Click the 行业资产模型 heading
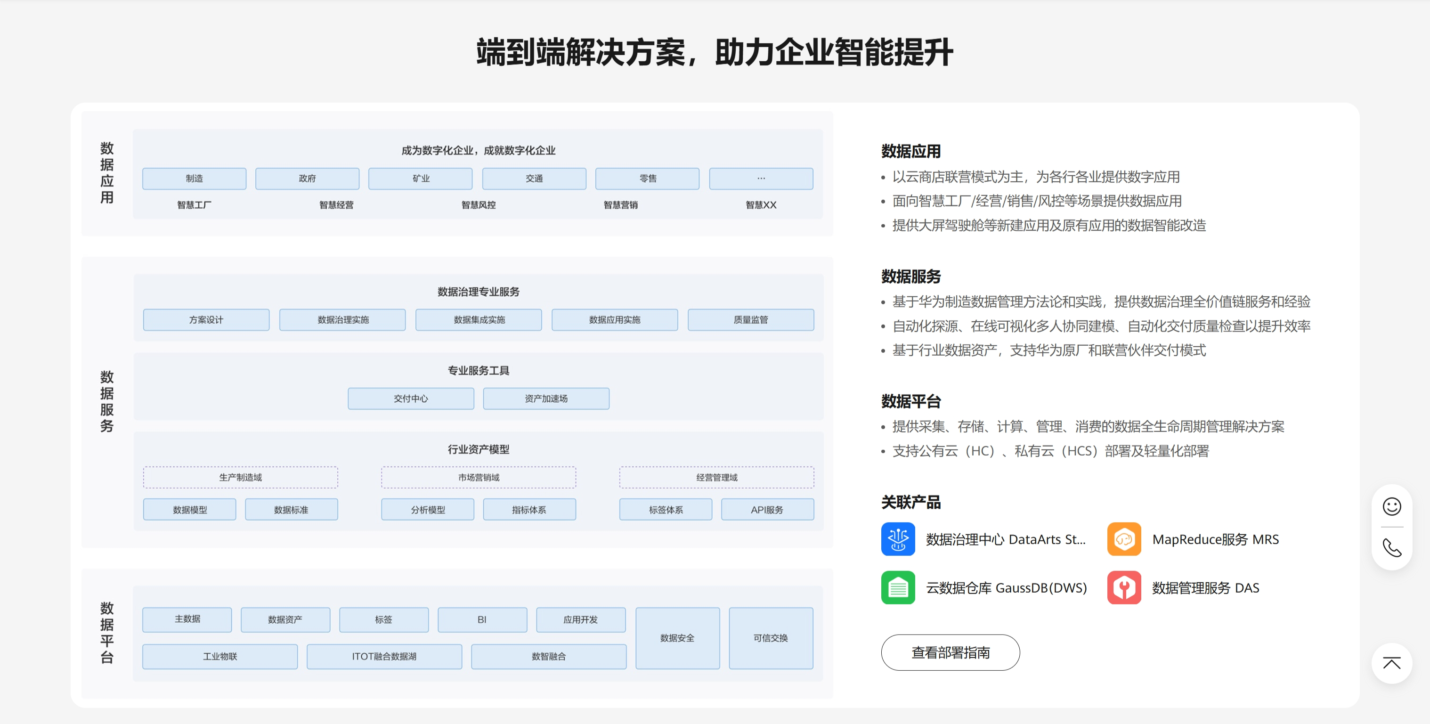 [479, 450]
